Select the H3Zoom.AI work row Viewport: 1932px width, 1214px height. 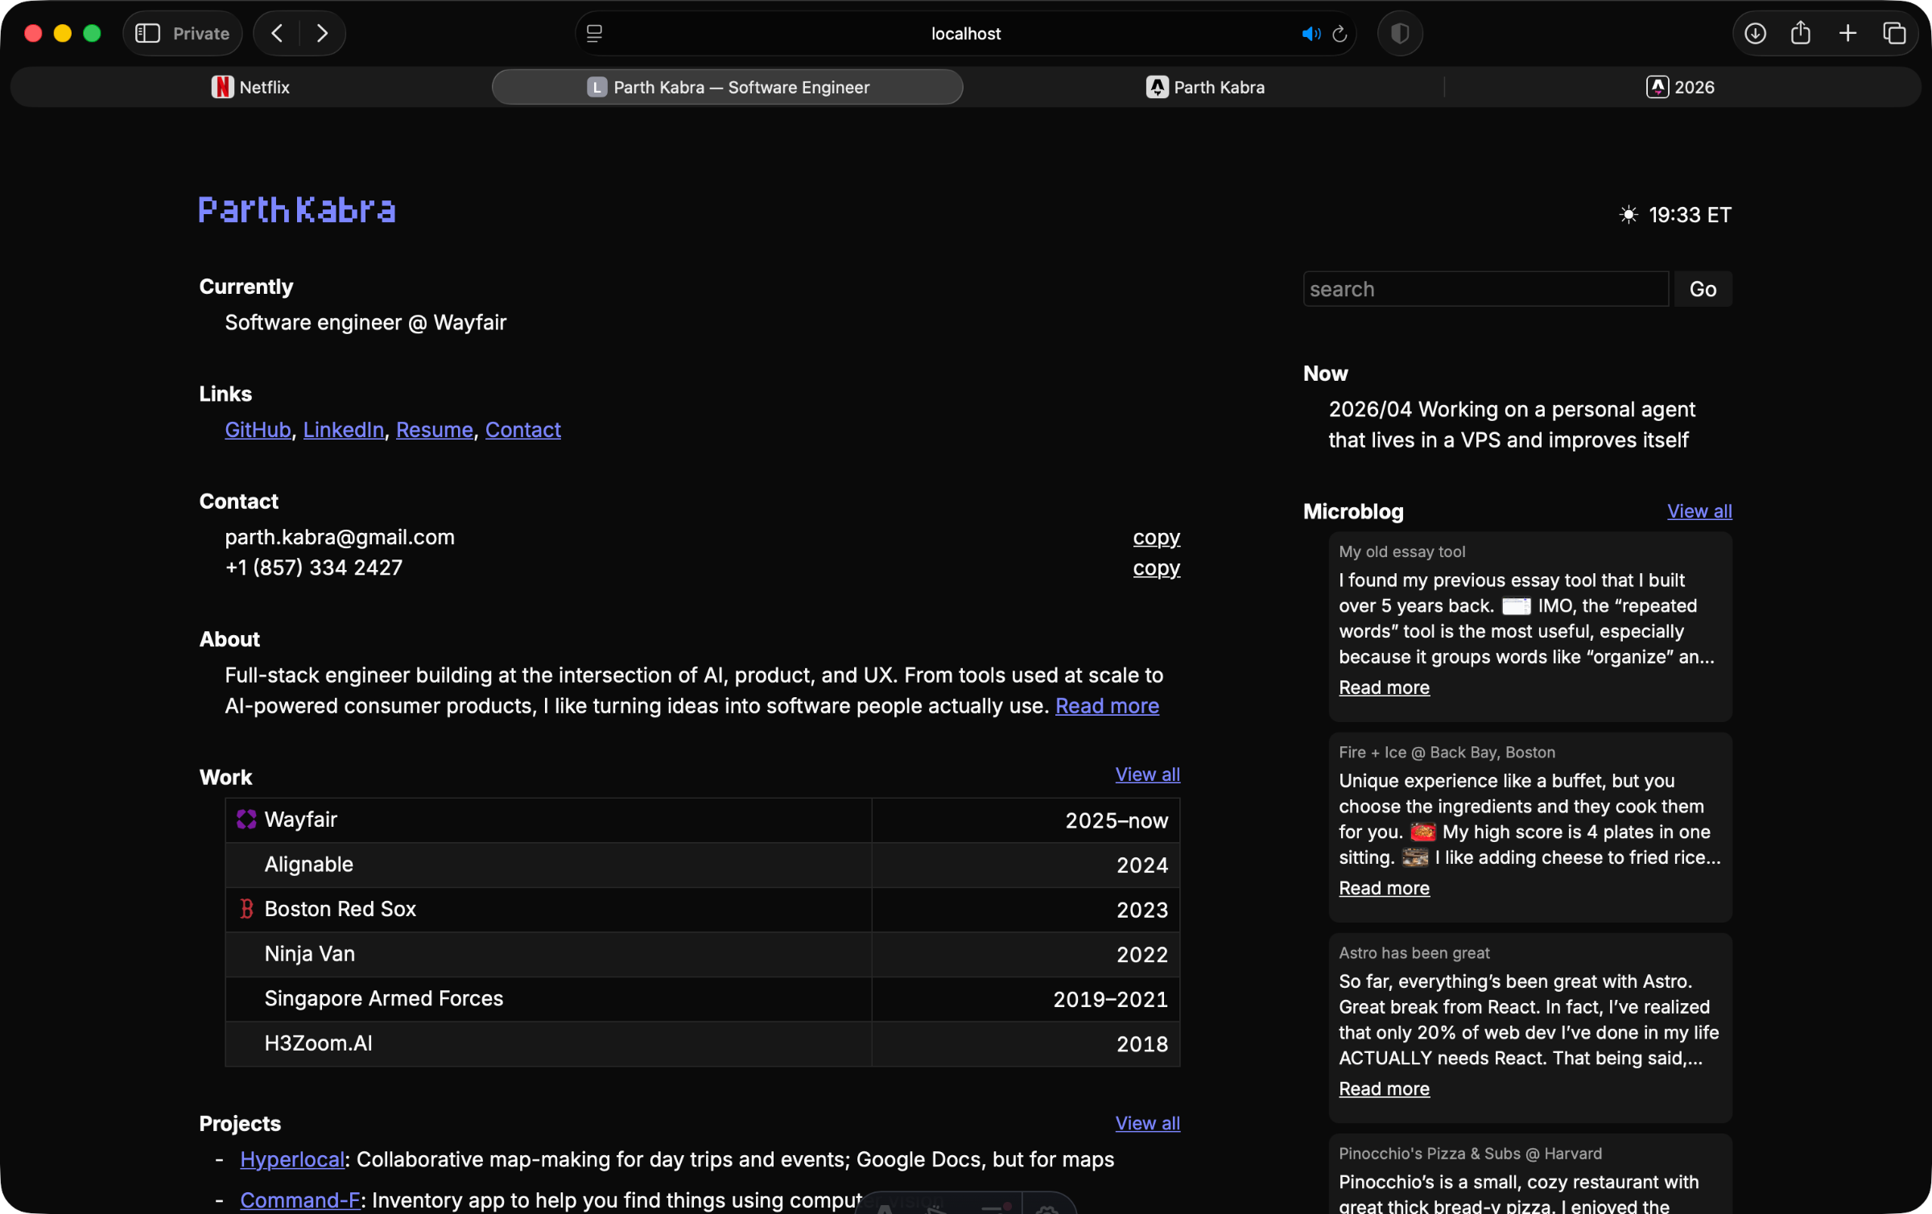pos(702,1043)
